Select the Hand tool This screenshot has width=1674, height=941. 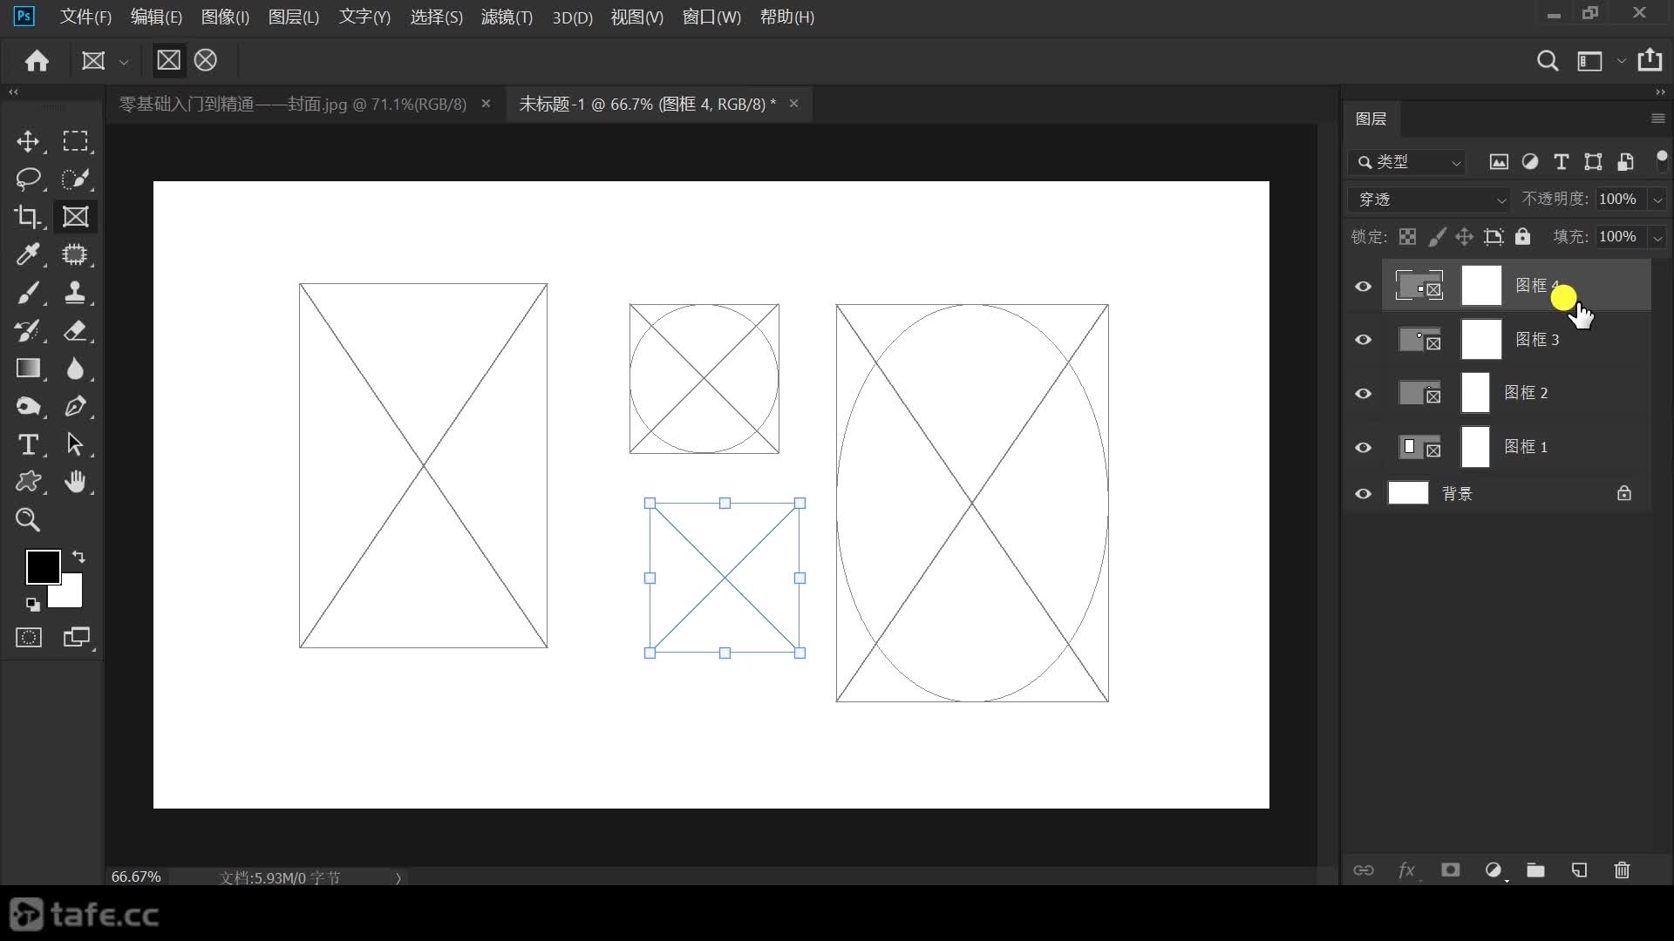coord(75,482)
